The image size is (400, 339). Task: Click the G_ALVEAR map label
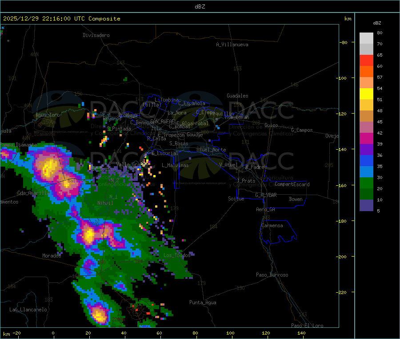pos(266,195)
